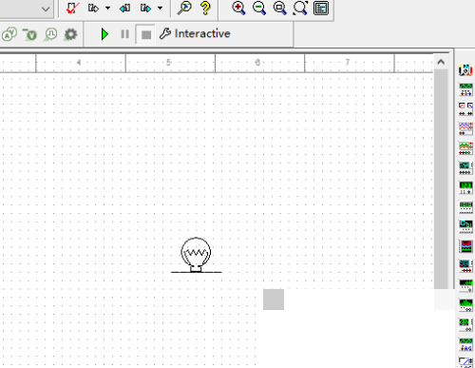This screenshot has height=368, width=475.
Task: Select the lamp component on the canvas
Action: [196, 255]
